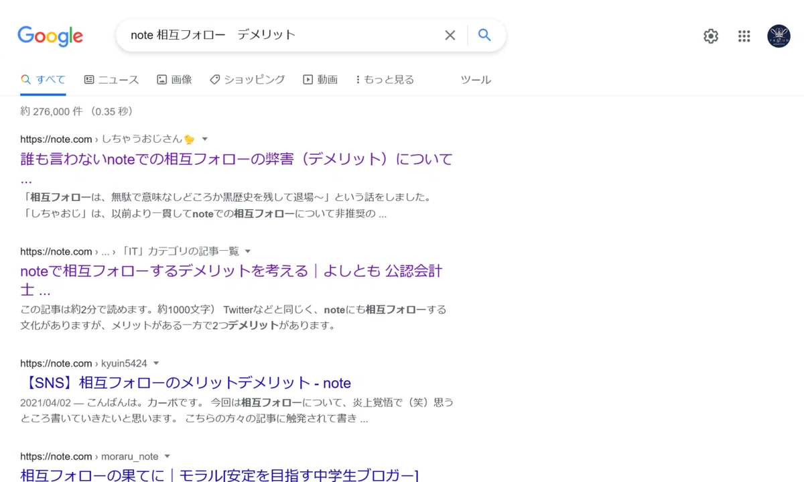The height and width of the screenshot is (482, 804).
Task: Open the もっと見る menu
Action: [385, 80]
